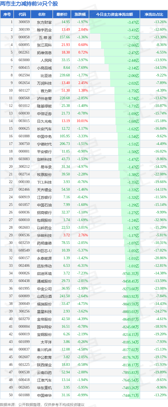168x407 pixels.
Task: Click the 涨跌幅 column header
Action: click(80, 14)
